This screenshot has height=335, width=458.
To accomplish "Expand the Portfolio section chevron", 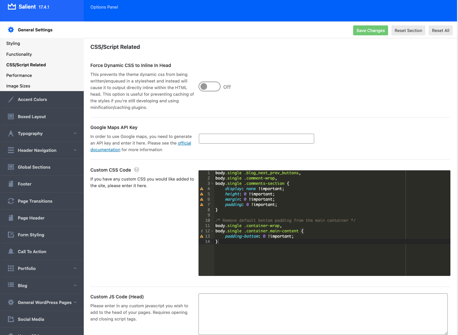I will 75,268.
